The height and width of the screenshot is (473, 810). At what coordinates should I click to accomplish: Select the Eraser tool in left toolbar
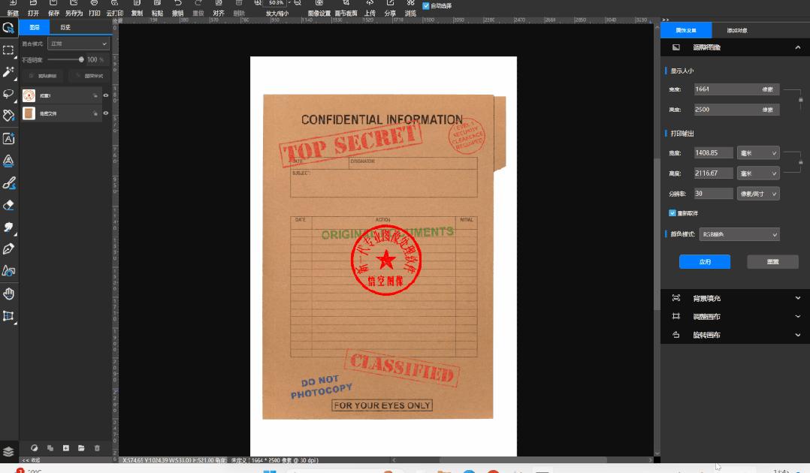9,205
